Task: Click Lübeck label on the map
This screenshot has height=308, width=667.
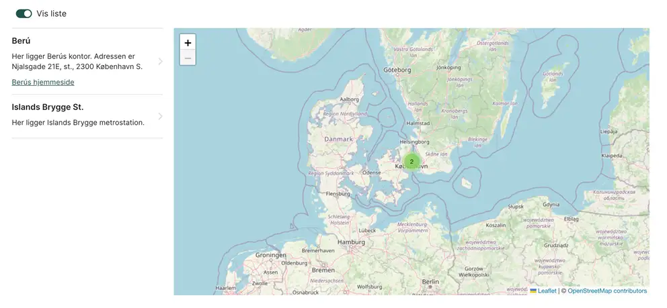Action: pos(367,231)
